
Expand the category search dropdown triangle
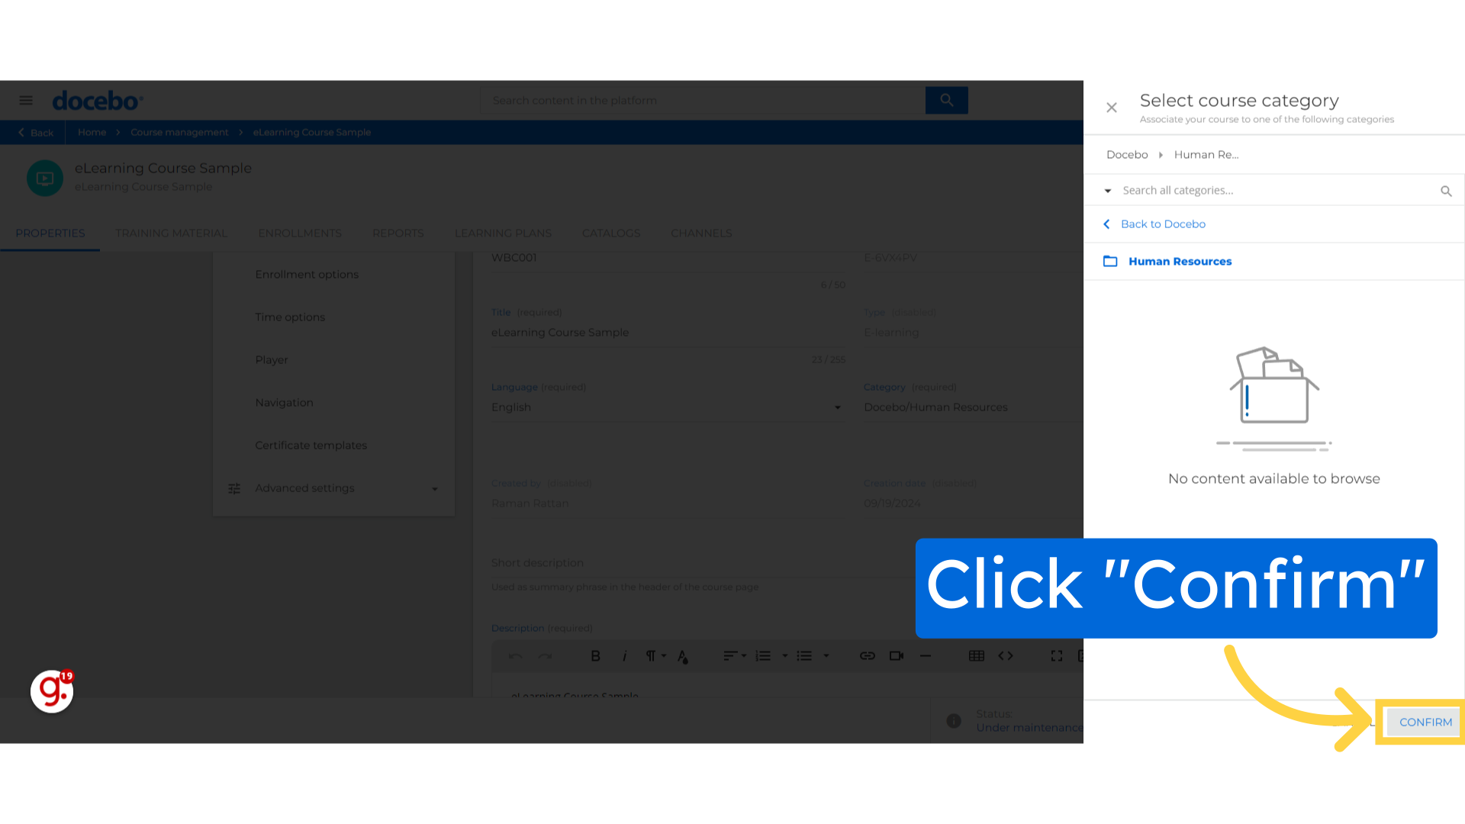tap(1108, 190)
